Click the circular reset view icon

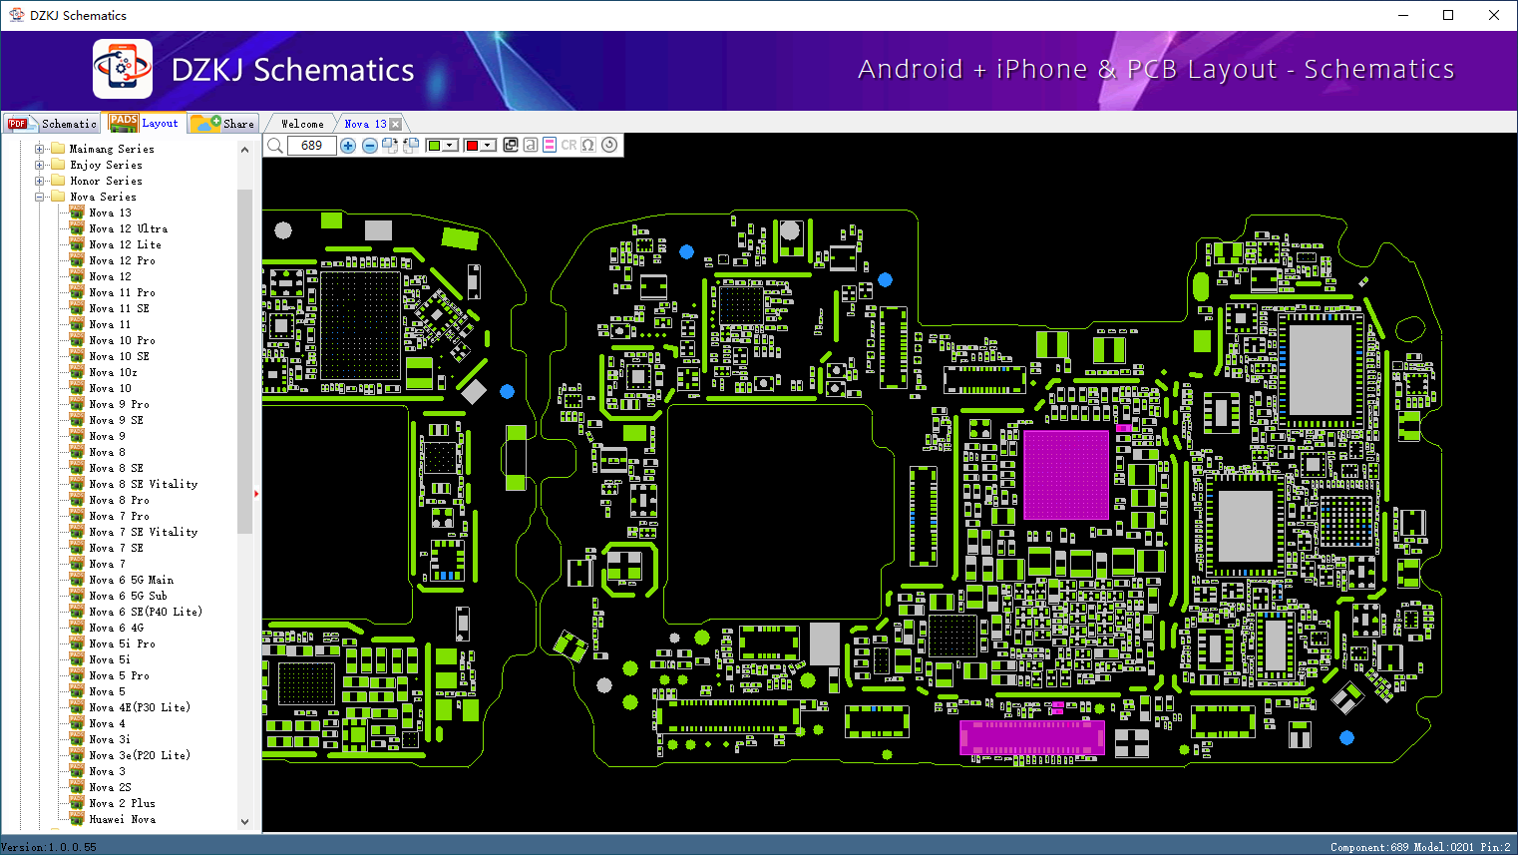609,145
